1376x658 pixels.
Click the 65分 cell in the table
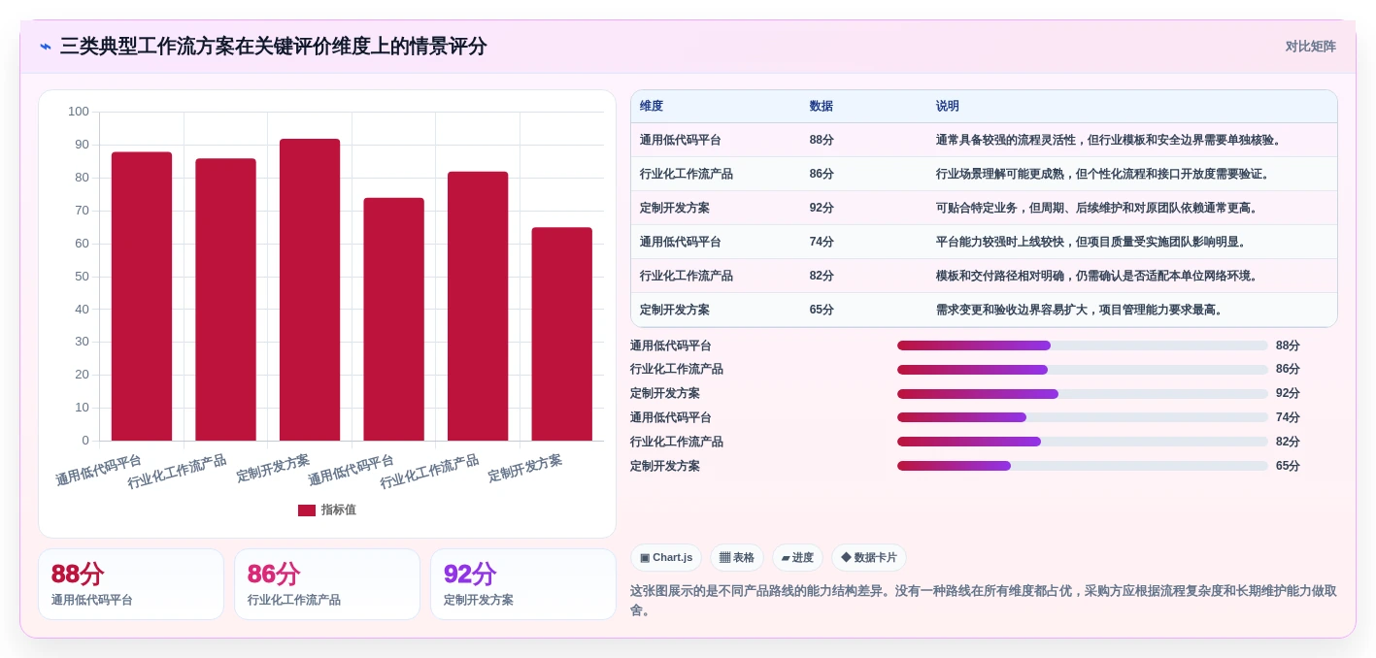click(822, 310)
